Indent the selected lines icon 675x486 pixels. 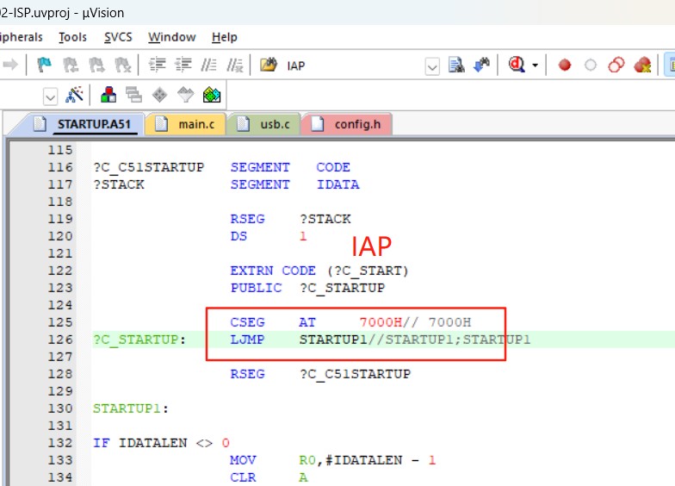[x=157, y=65]
